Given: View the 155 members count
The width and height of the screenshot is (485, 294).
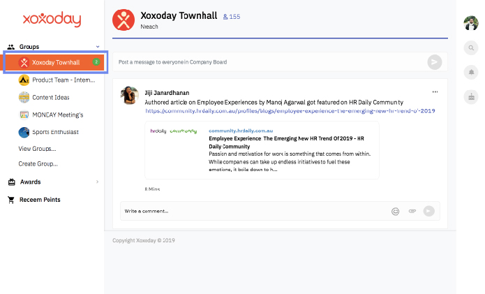Looking at the screenshot, I should click(x=232, y=17).
